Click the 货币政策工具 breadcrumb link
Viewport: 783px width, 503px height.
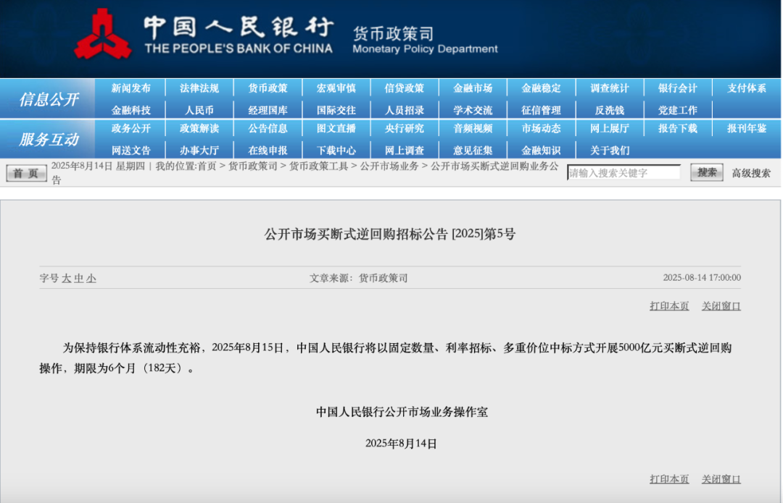(319, 166)
